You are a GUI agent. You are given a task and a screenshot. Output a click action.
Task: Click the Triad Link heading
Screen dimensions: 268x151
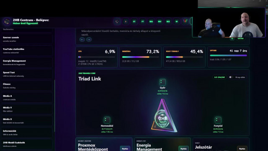coord(90,79)
